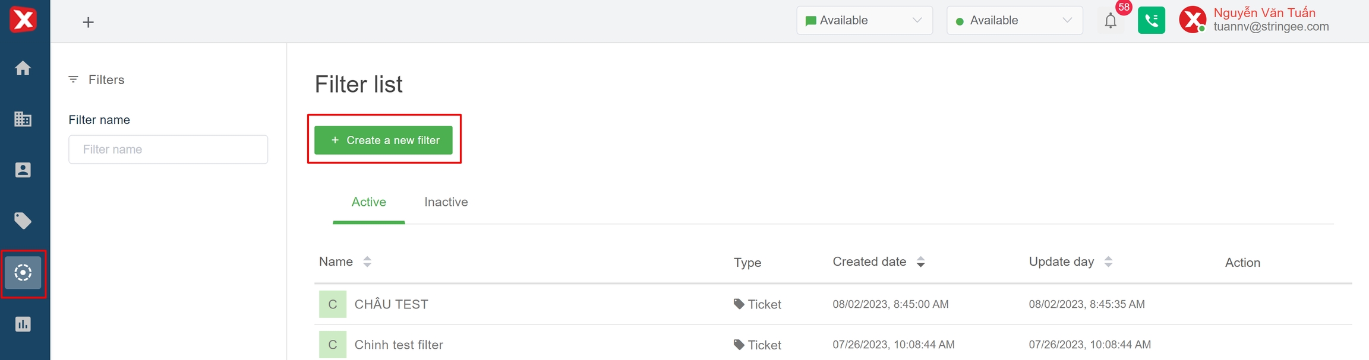This screenshot has height=360, width=1369.
Task: Open the tickets tag icon in sidebar
Action: (23, 221)
